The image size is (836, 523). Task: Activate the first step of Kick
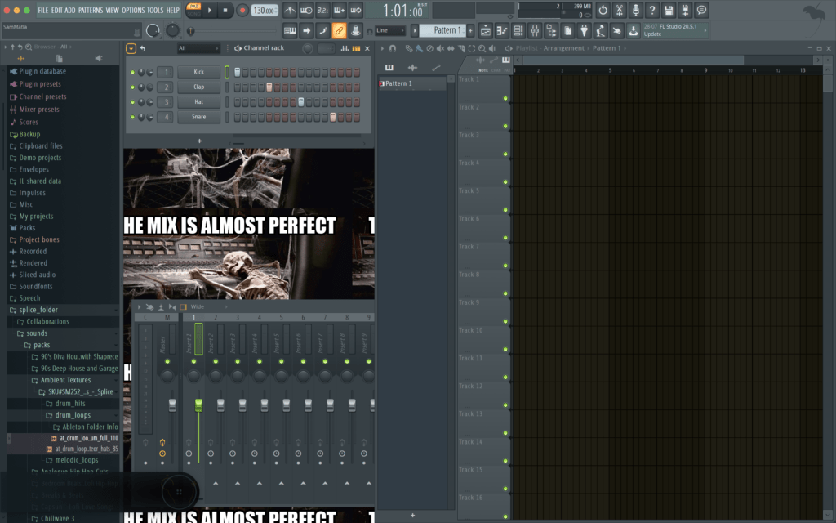click(x=238, y=72)
